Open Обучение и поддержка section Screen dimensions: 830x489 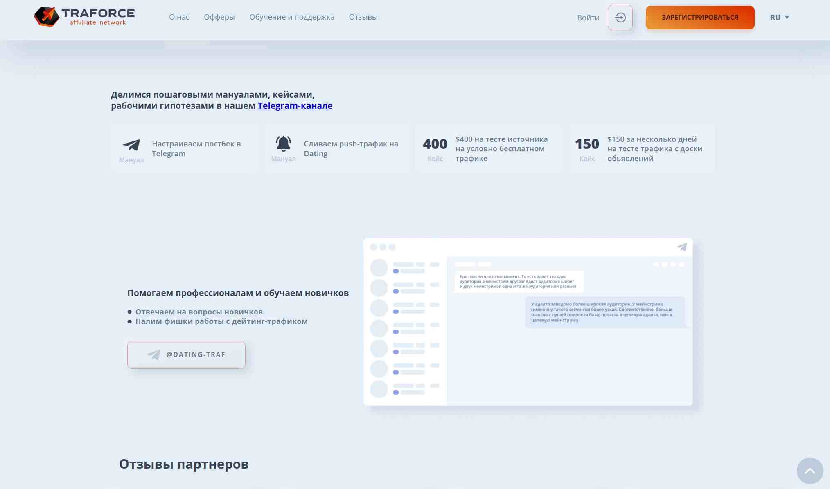(292, 17)
